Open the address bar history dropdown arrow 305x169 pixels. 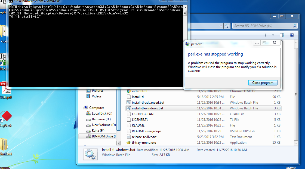click(x=221, y=26)
